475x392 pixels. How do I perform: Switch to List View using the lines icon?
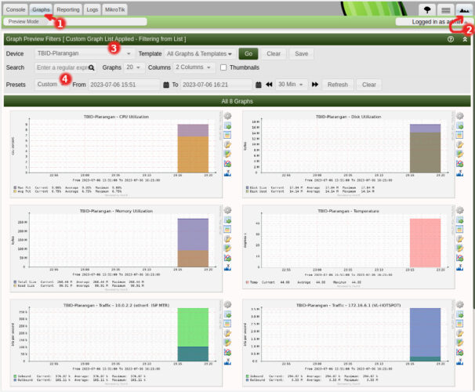click(x=445, y=10)
